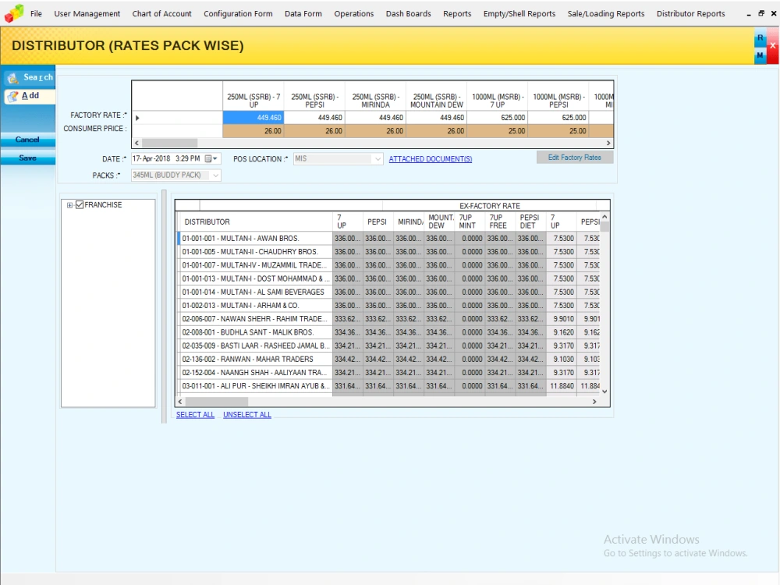Open the Distributor Reports menu
The width and height of the screenshot is (780, 585).
[x=690, y=13]
